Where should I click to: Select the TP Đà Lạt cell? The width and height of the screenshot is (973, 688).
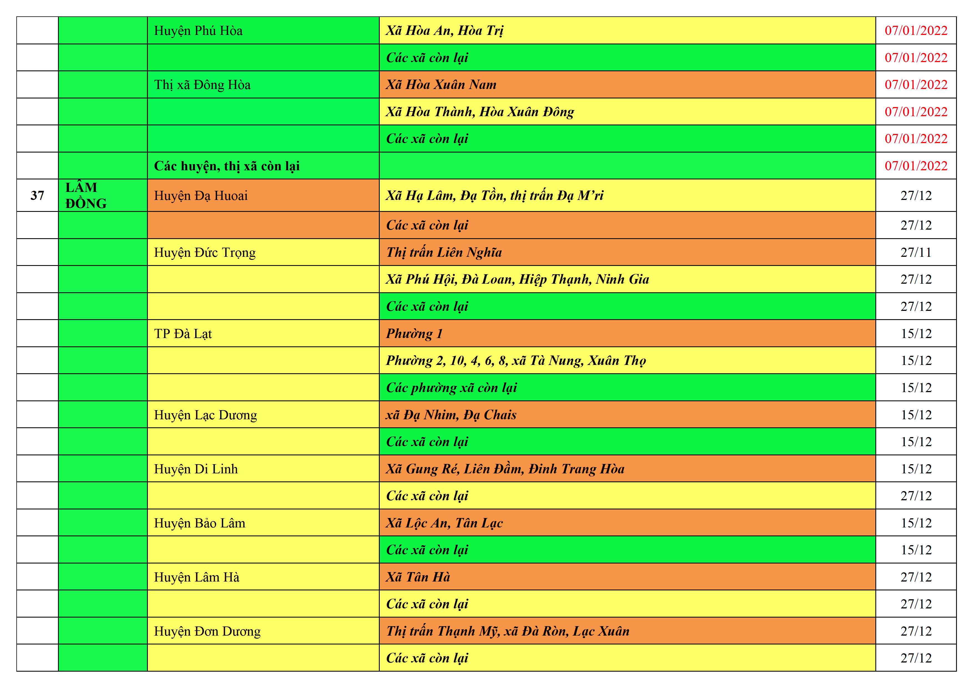coord(263,334)
